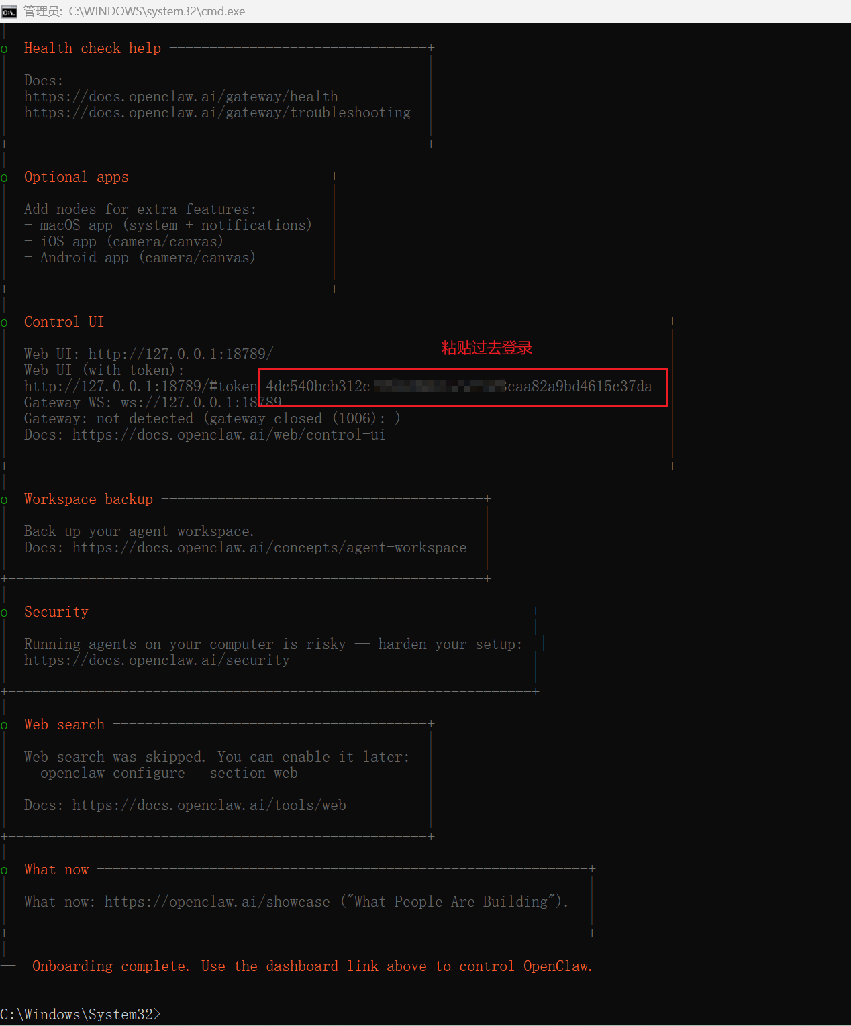This screenshot has width=851, height=1026.
Task: Click the 'Docs:' label under Health check help
Action: tap(44, 81)
